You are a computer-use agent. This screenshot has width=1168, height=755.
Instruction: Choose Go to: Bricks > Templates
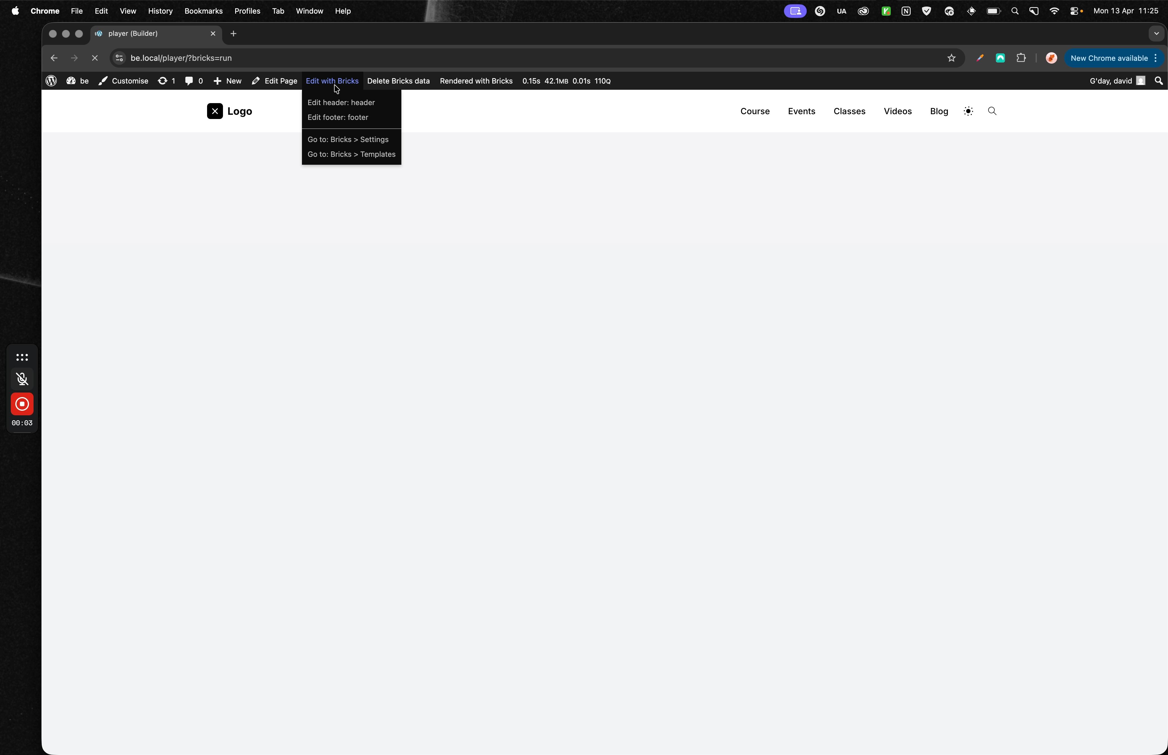[351, 155]
